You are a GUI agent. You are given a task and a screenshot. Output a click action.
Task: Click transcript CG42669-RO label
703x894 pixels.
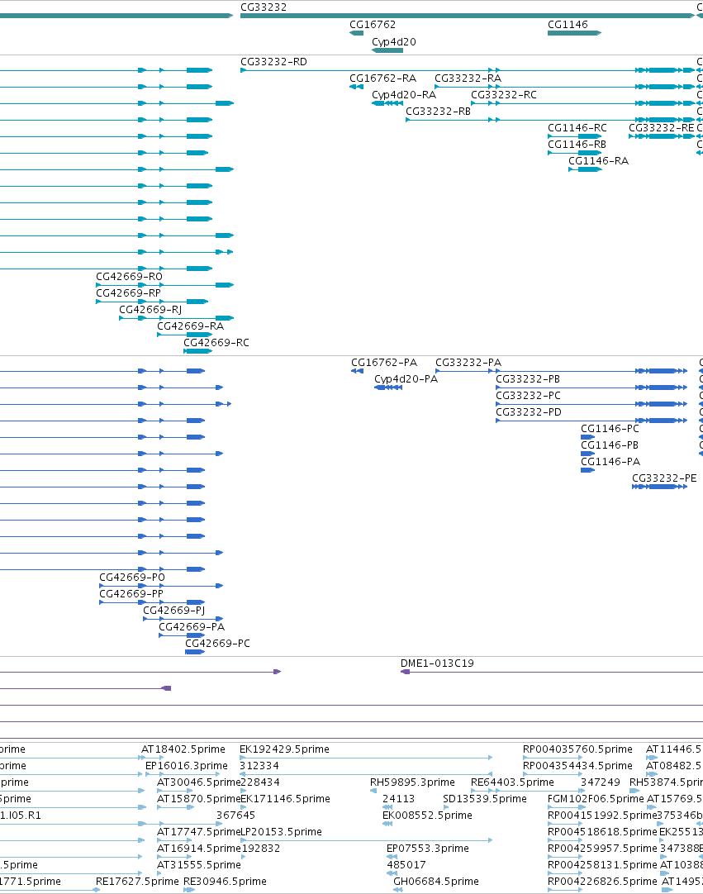coord(129,277)
